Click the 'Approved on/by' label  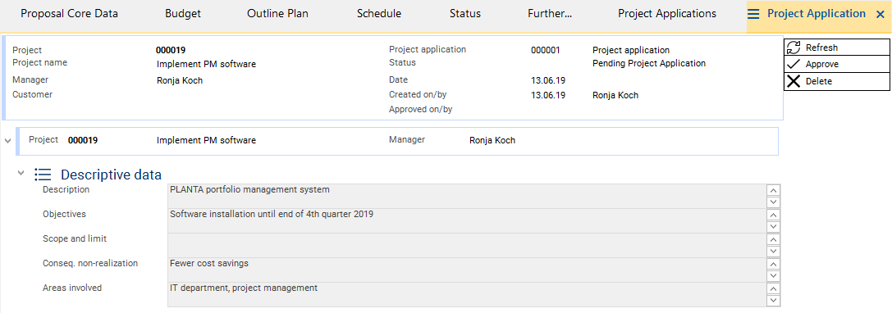[x=420, y=109]
